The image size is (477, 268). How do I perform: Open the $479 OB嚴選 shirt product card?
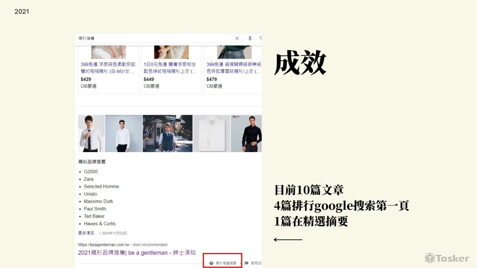233,70
